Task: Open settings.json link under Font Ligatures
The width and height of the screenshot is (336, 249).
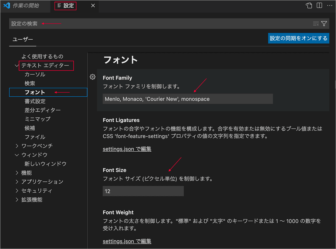Action: pyautogui.click(x=127, y=149)
